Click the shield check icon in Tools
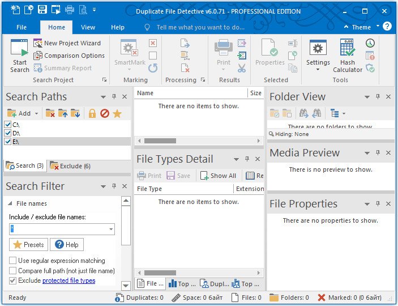 click(x=370, y=68)
